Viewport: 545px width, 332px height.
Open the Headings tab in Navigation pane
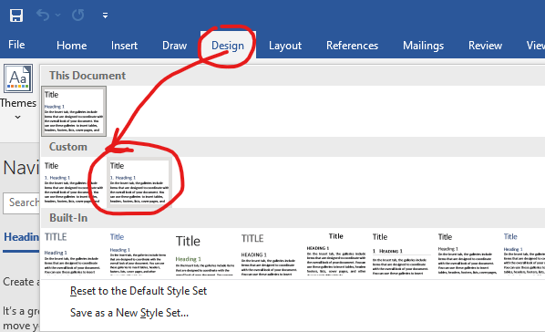click(21, 237)
